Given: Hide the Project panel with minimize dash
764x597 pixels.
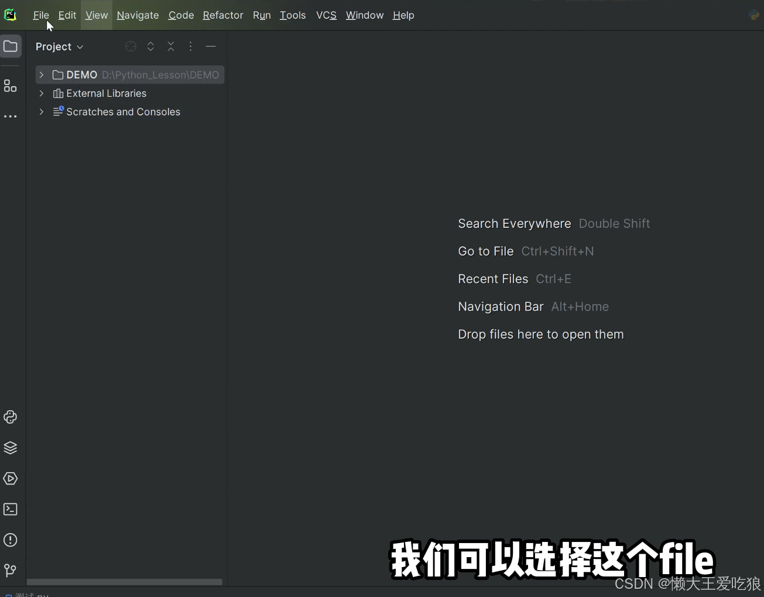Looking at the screenshot, I should 211,46.
